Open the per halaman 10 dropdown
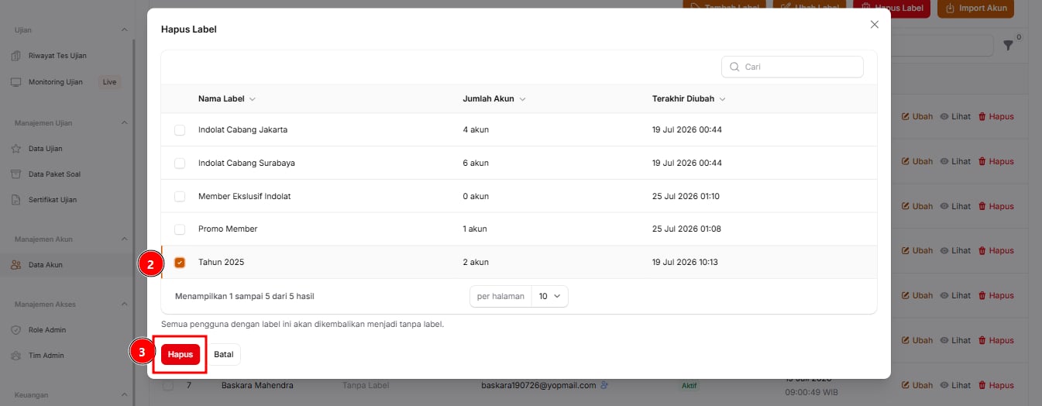This screenshot has height=406, width=1042. [x=549, y=296]
